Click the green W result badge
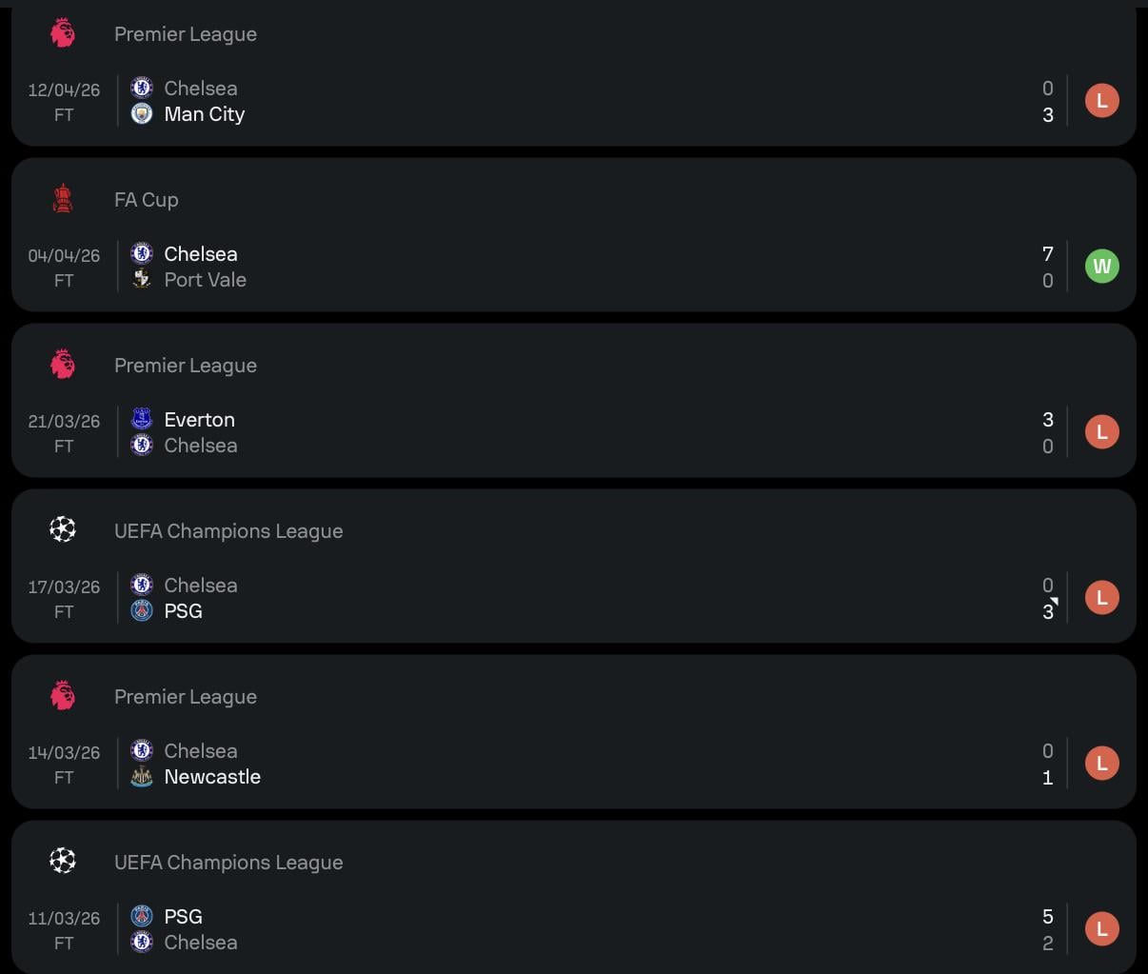Viewport: 1148px width, 974px height. pos(1101,267)
